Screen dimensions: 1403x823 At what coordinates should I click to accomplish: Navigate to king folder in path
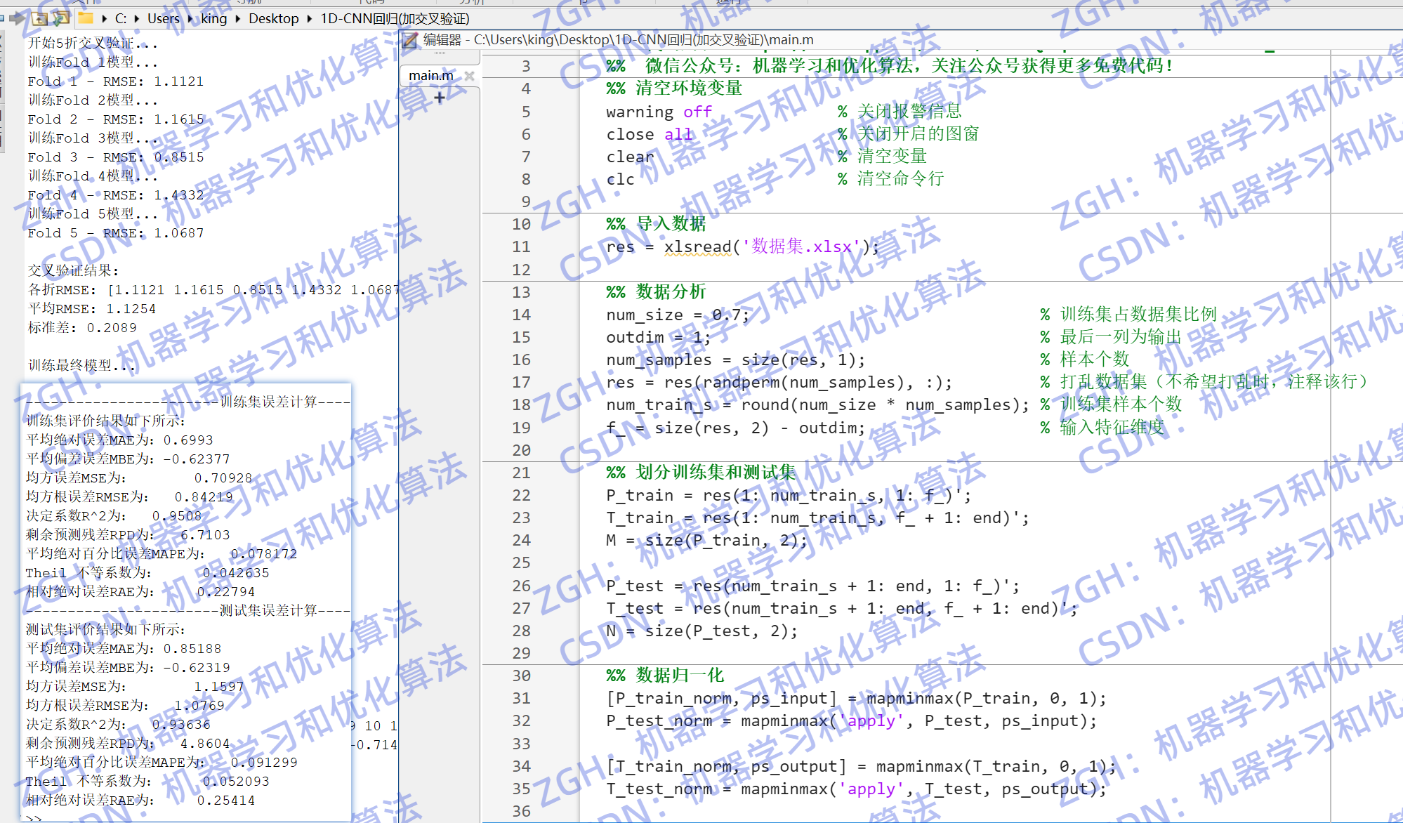[x=213, y=19]
